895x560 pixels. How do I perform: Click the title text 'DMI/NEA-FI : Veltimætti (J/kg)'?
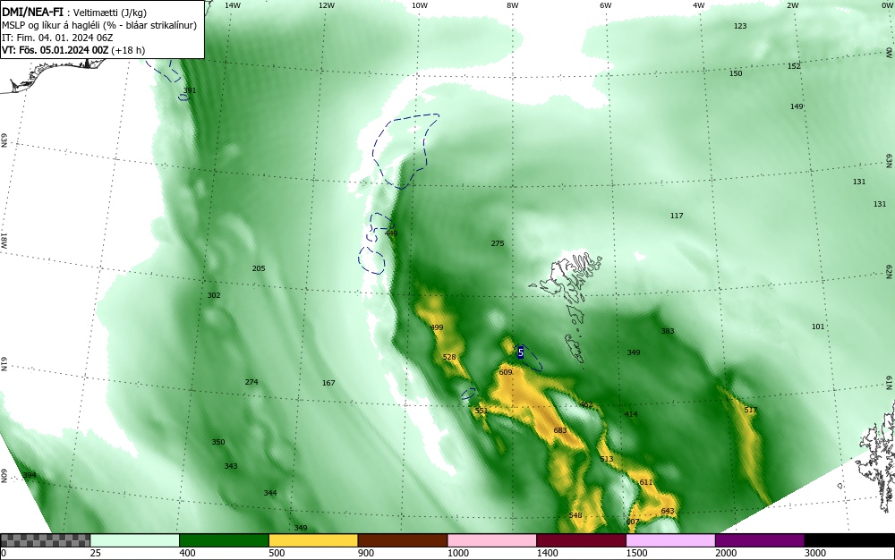pos(74,13)
